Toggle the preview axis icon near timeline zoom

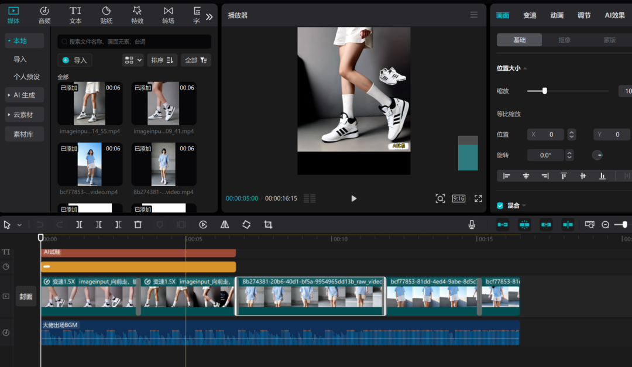click(589, 224)
